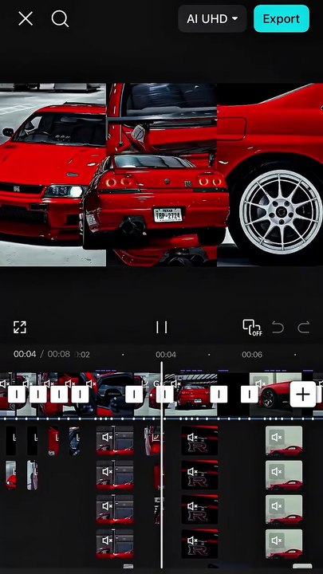Select small red car front clip in second track

pos(10,475)
